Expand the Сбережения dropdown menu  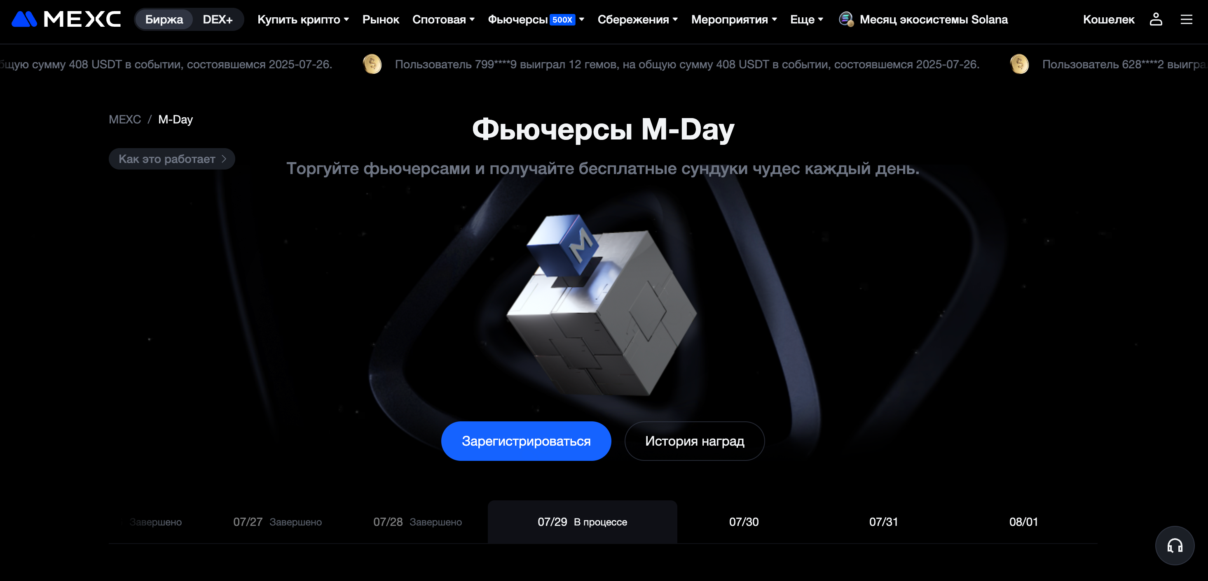pos(638,19)
